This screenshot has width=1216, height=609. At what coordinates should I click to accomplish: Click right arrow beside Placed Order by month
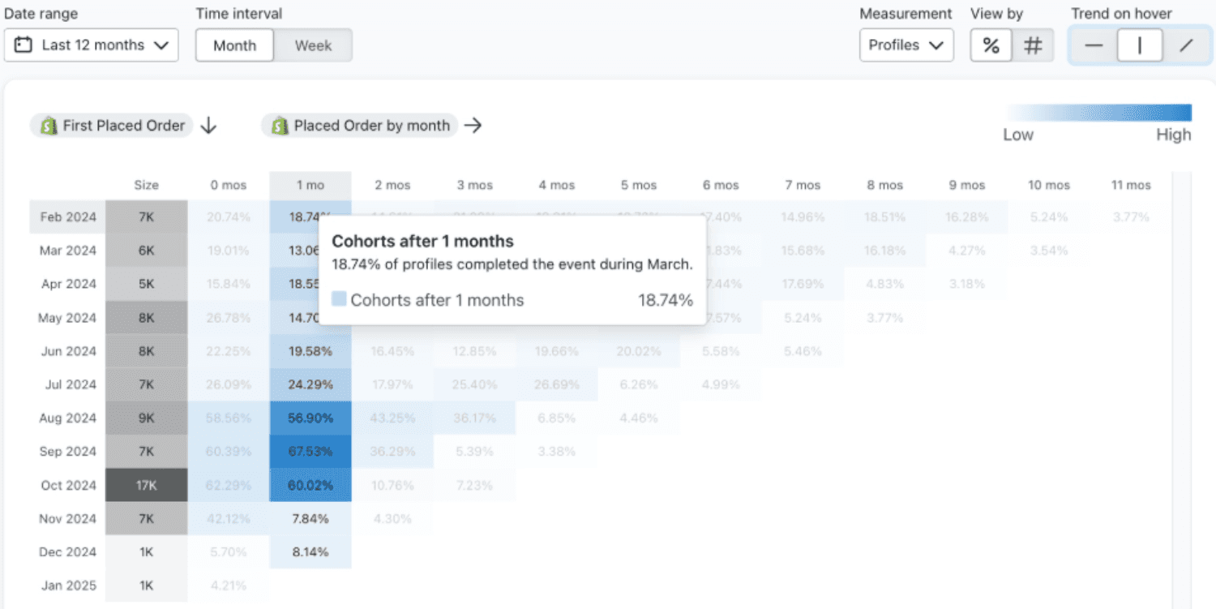click(x=473, y=126)
